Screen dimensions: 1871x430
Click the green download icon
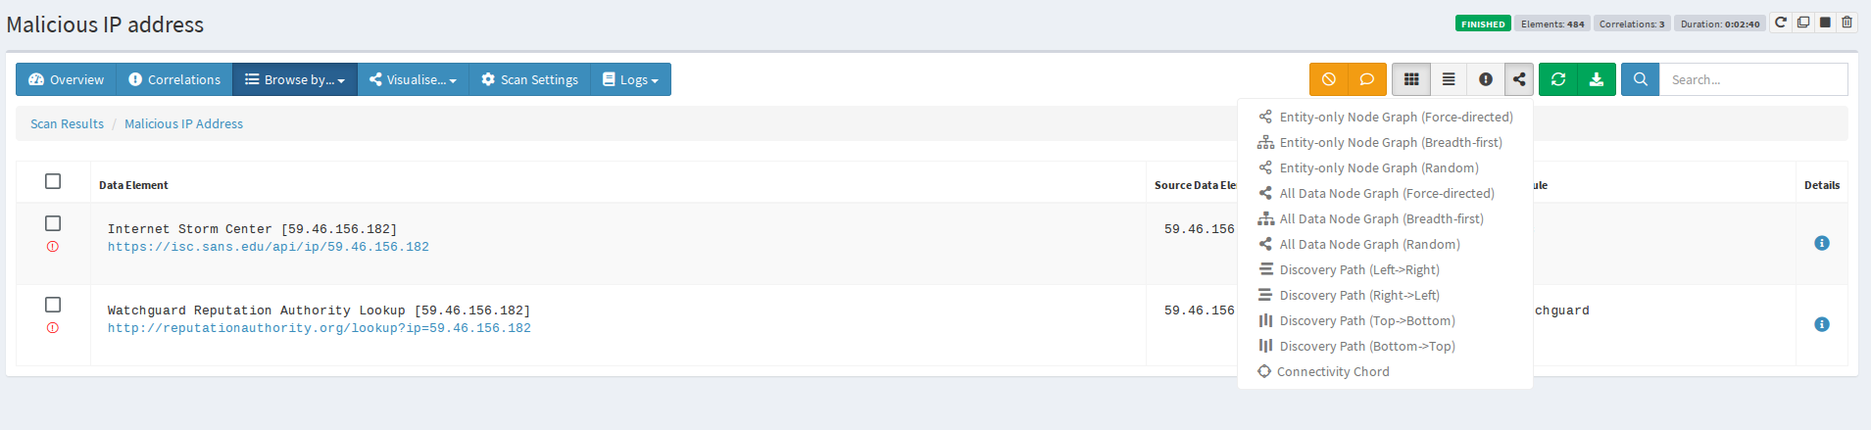(1596, 79)
